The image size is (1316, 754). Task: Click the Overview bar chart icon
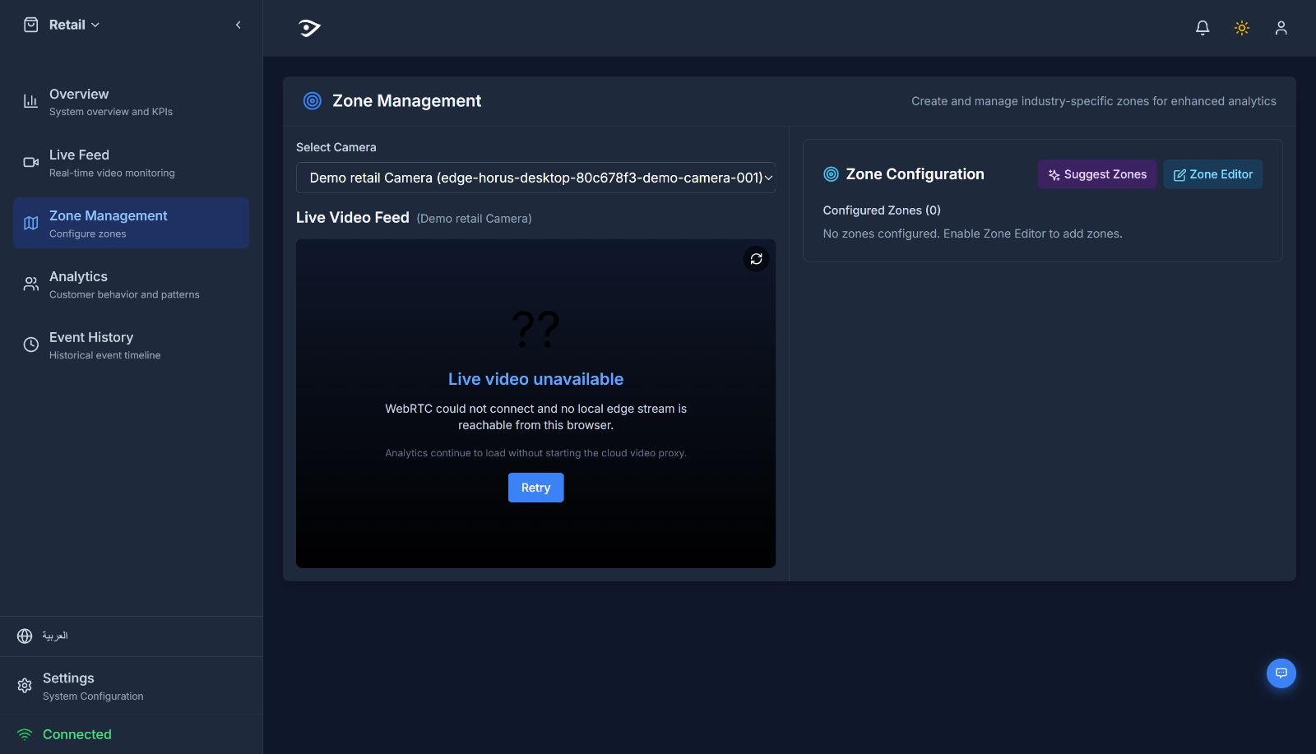click(30, 101)
